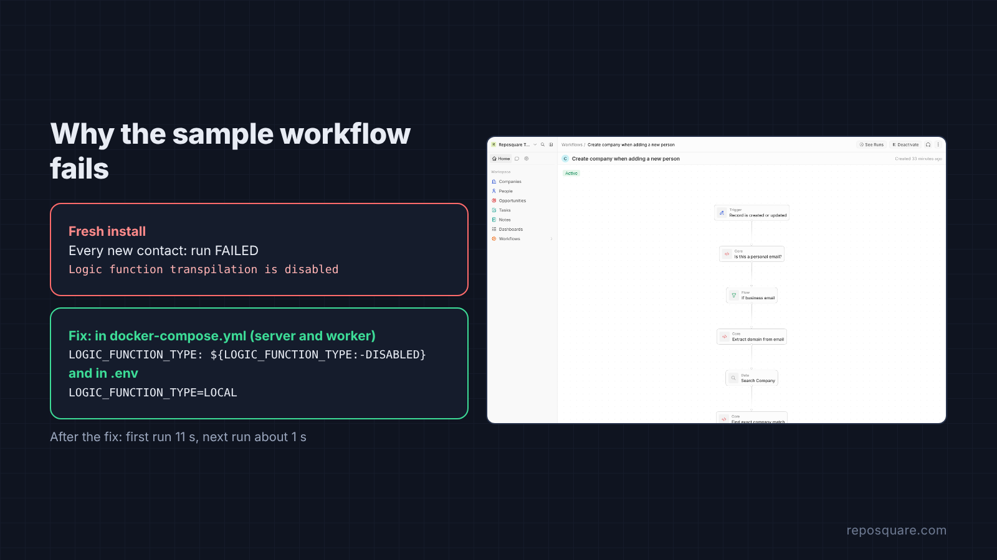Select the Home tab in sidebar
Screen dimensions: 997x560
501,159
